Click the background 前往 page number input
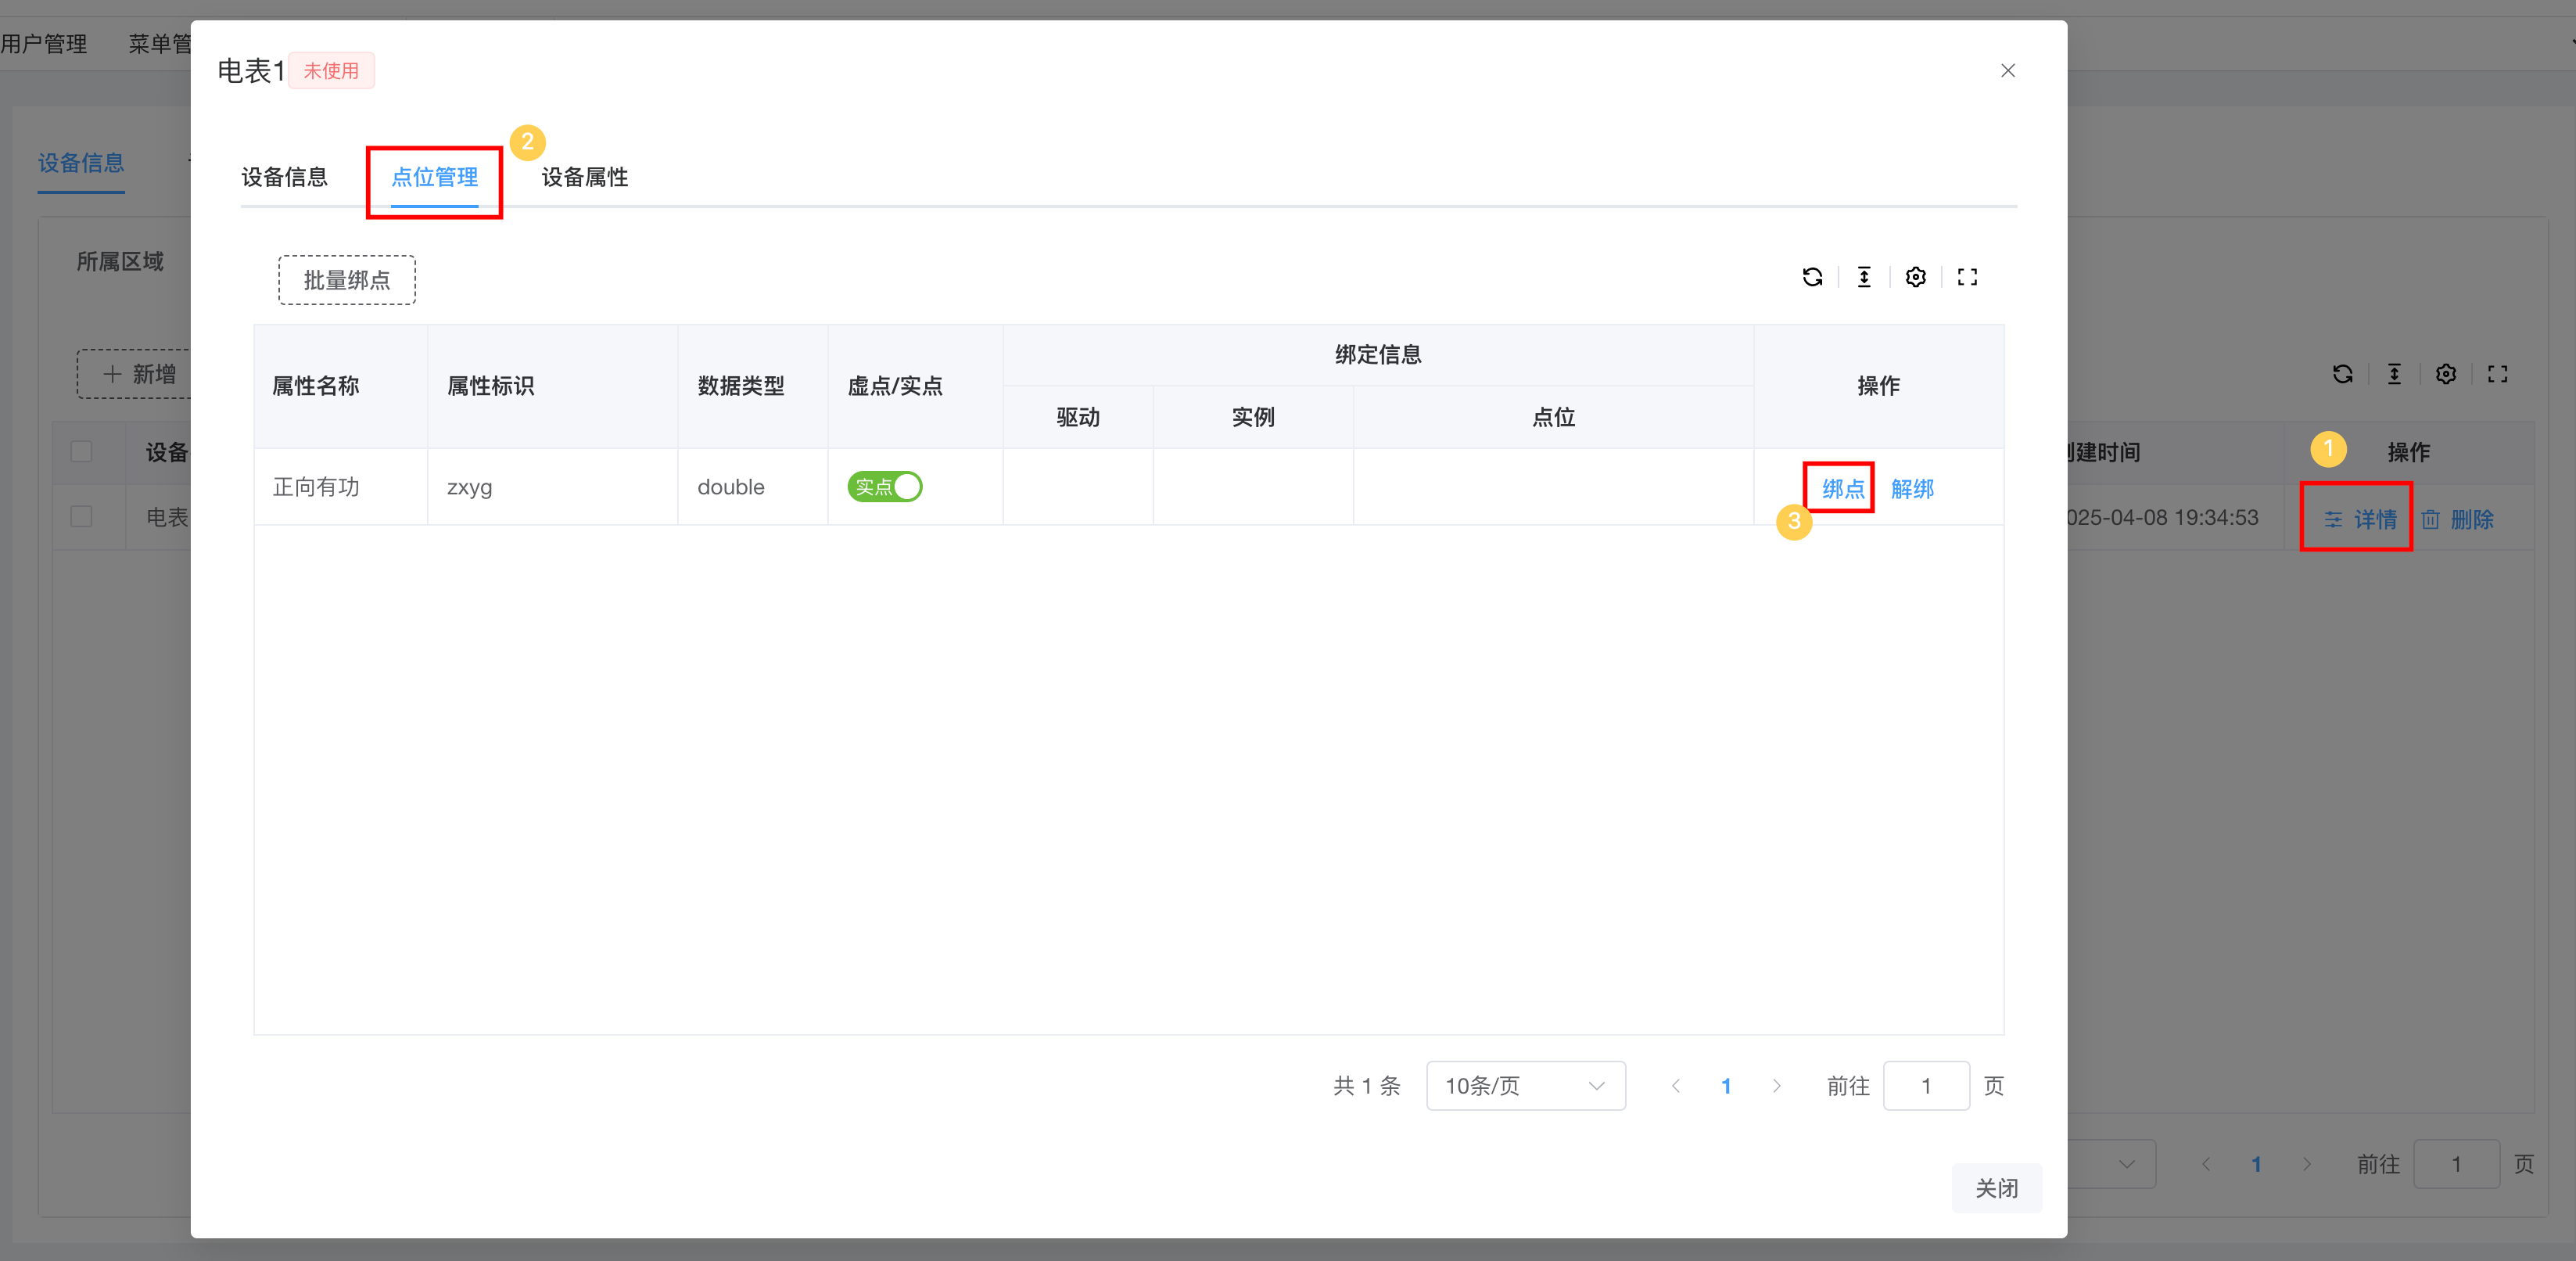Image resolution: width=2576 pixels, height=1261 pixels. pos(2456,1164)
